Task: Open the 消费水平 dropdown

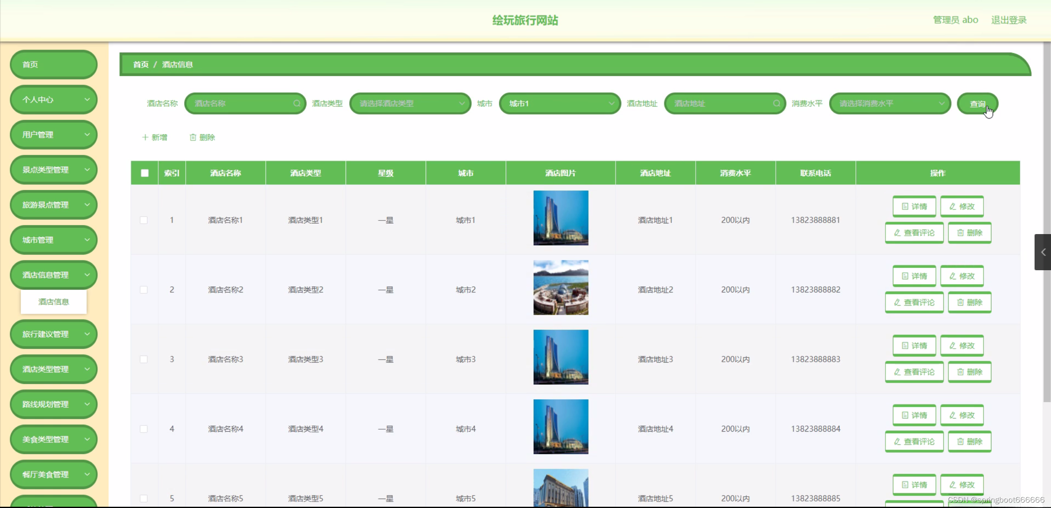Action: [x=890, y=103]
